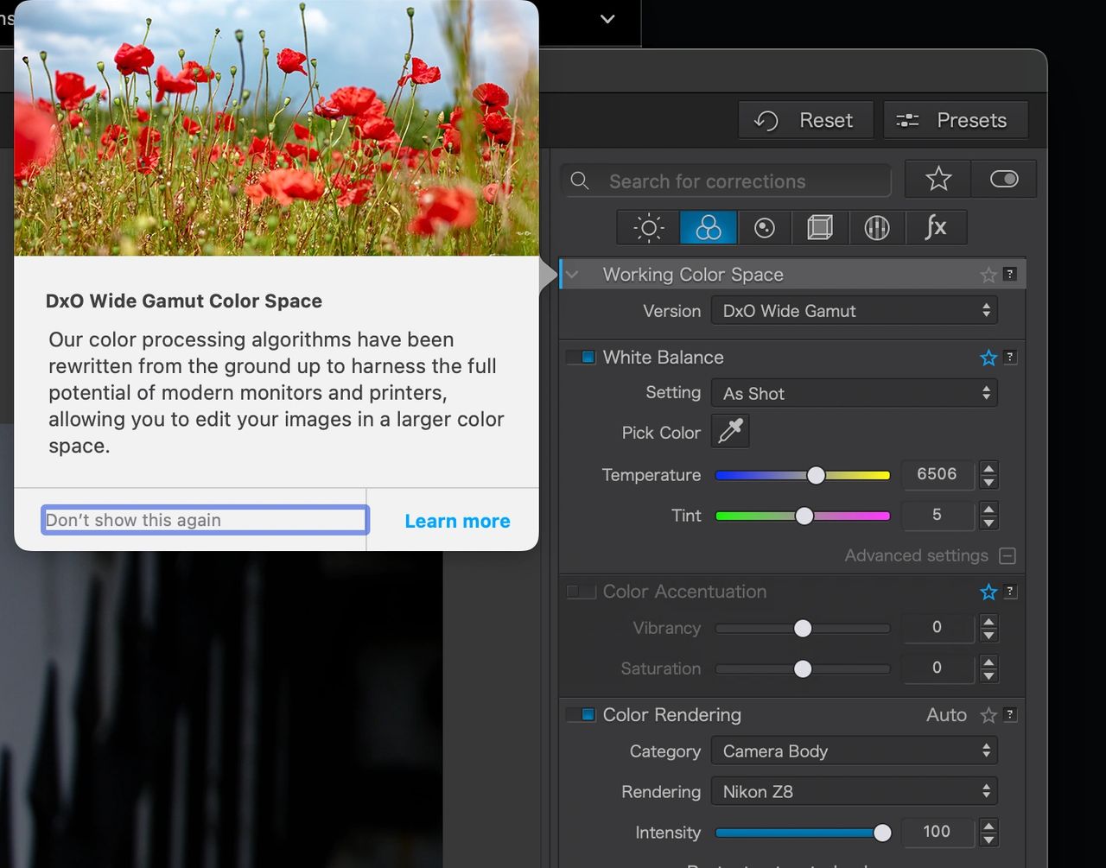Viewport: 1106px width, 868px height.
Task: Disable the White Balance correction toggle
Action: 581,358
